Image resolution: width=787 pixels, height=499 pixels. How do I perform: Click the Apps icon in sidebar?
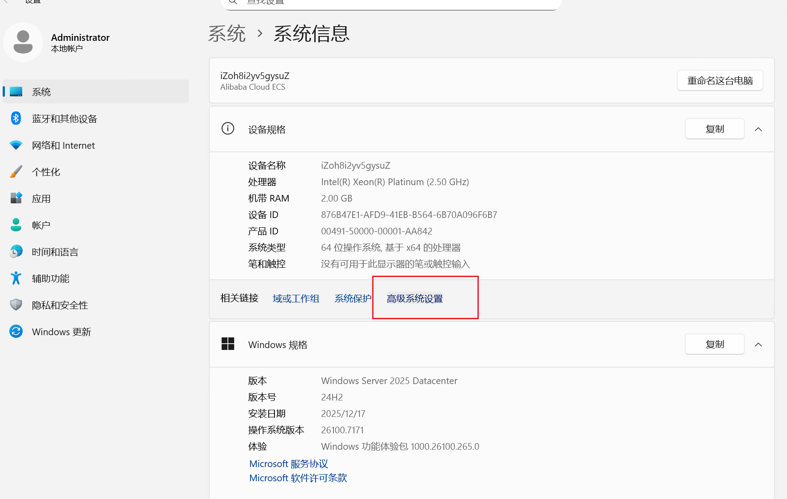tap(16, 198)
